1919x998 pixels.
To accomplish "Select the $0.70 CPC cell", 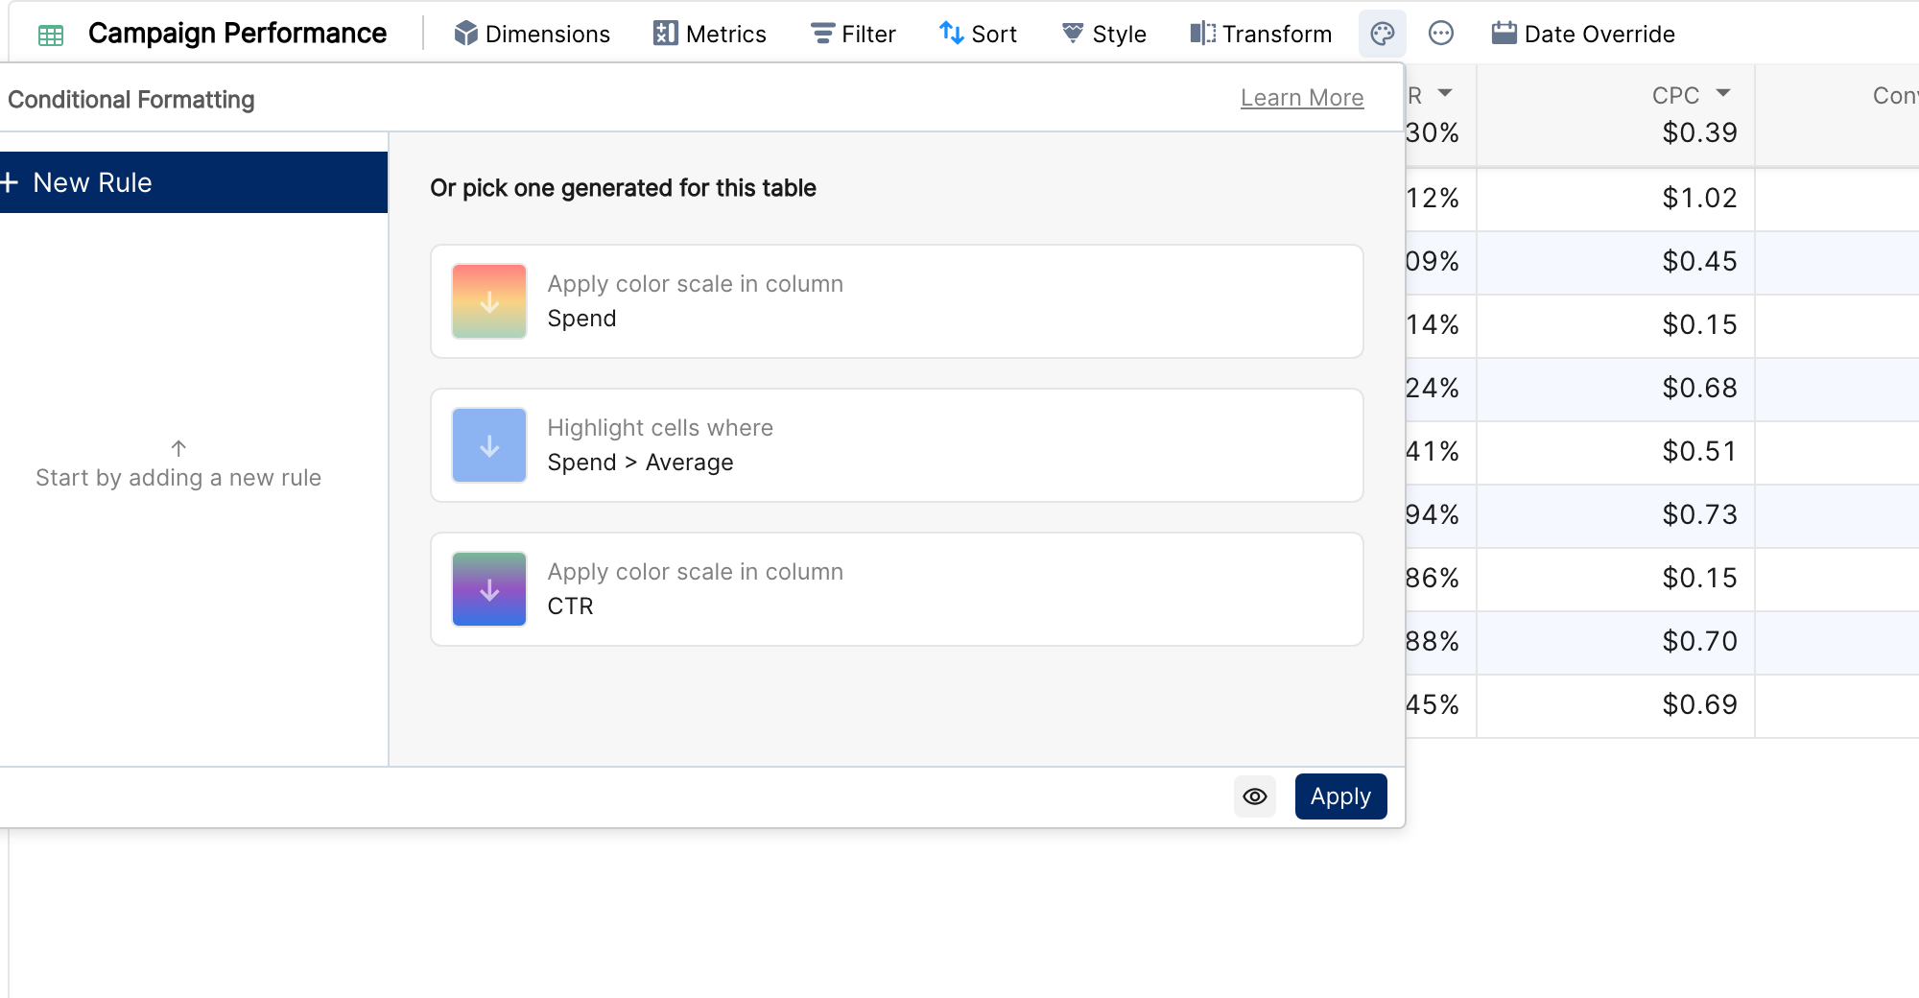I will [1616, 642].
